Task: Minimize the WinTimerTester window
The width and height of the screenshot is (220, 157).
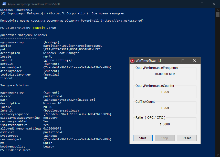Action: click(x=171, y=61)
